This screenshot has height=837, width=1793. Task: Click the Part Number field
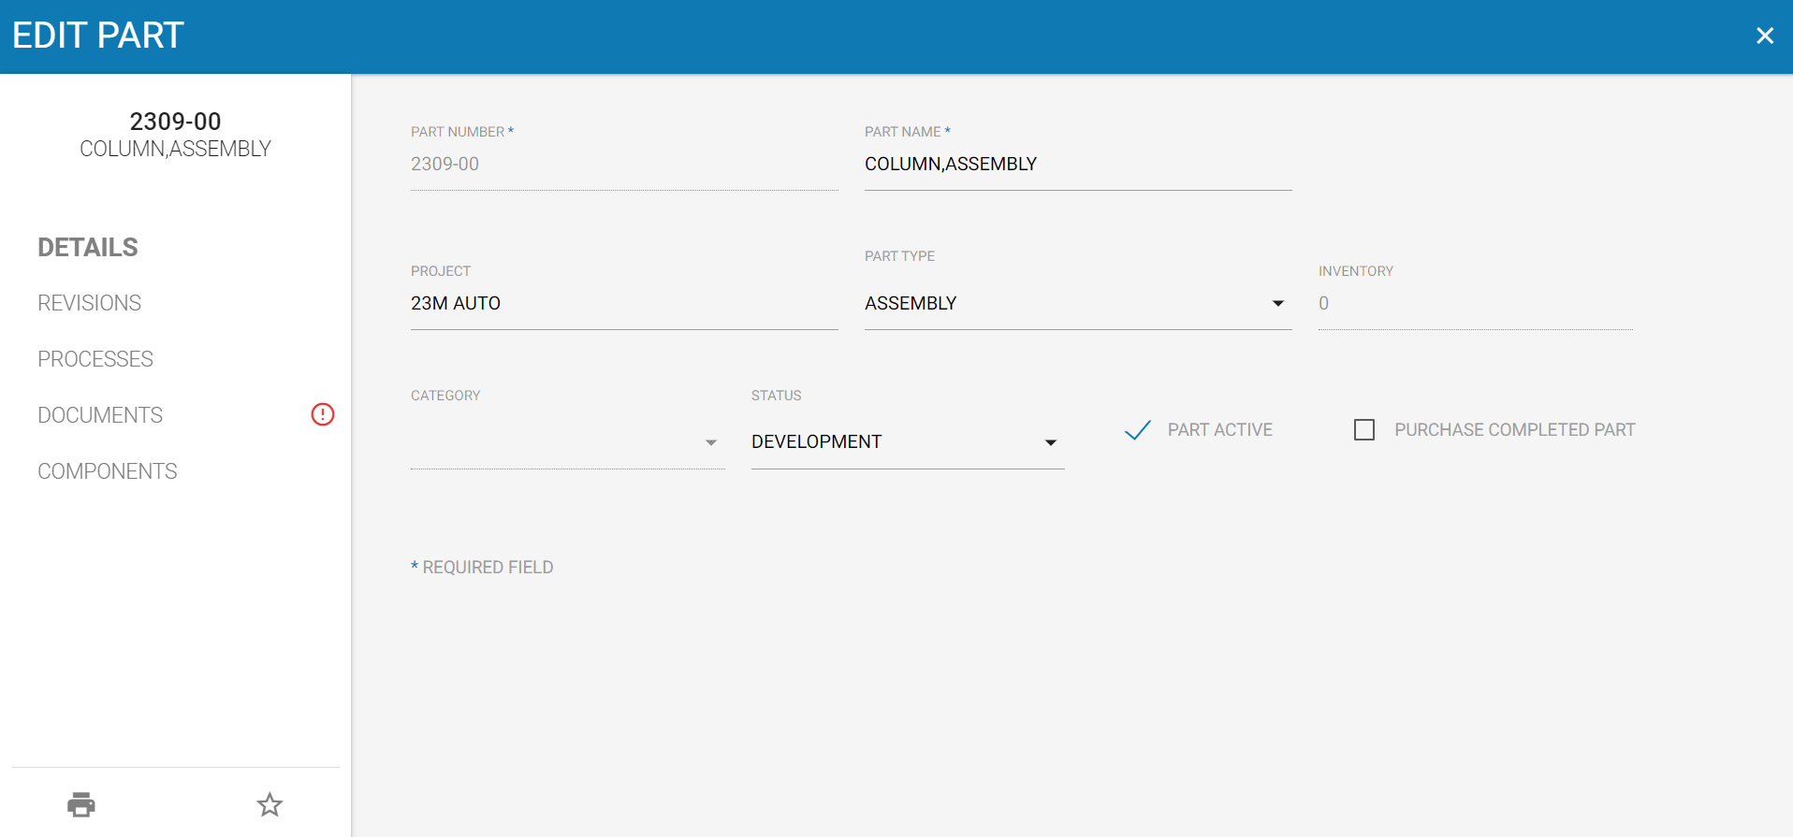tap(624, 165)
